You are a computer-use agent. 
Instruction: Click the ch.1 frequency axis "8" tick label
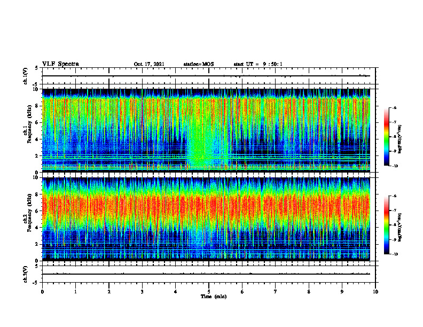click(x=38, y=106)
